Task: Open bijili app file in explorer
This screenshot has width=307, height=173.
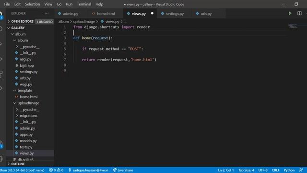Action: point(27,65)
